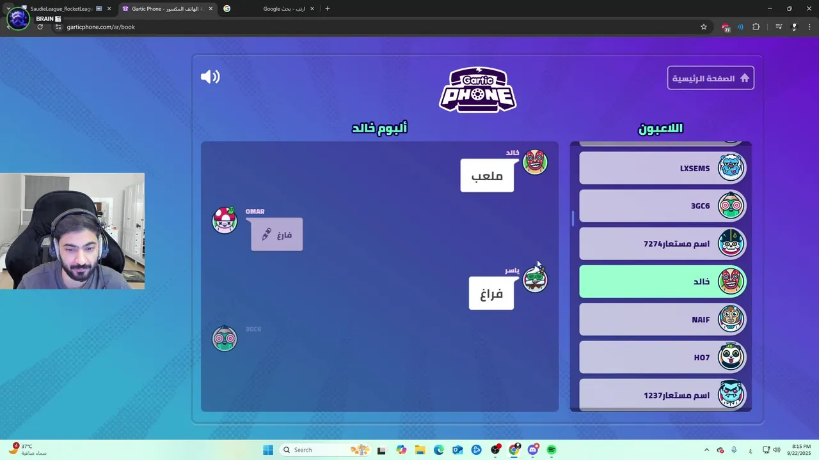The height and width of the screenshot is (460, 819).
Task: Click OMAR's mushroom avatar in the album
Action: 225,220
